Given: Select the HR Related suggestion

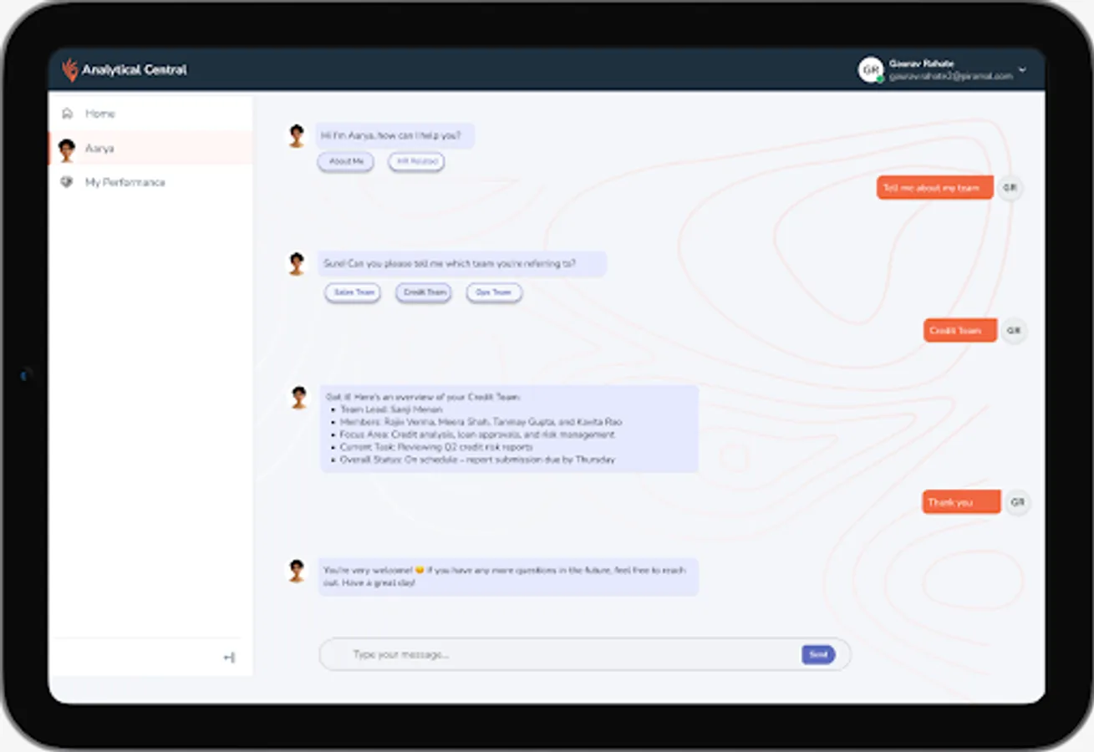Looking at the screenshot, I should 415,162.
